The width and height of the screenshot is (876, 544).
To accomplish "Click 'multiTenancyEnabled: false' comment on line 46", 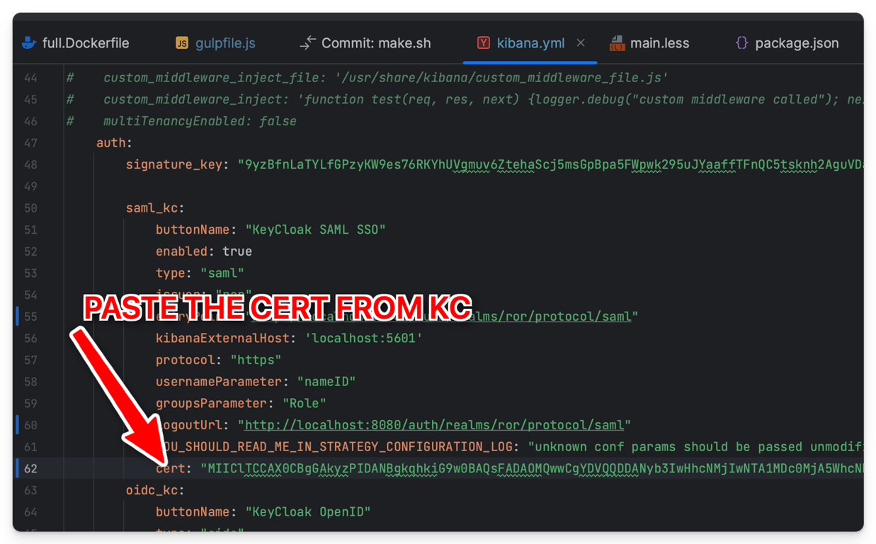I will [200, 121].
